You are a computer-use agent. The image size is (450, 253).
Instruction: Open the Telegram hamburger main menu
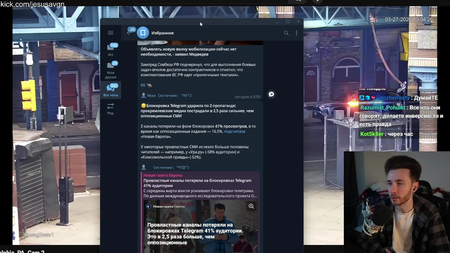[110, 33]
